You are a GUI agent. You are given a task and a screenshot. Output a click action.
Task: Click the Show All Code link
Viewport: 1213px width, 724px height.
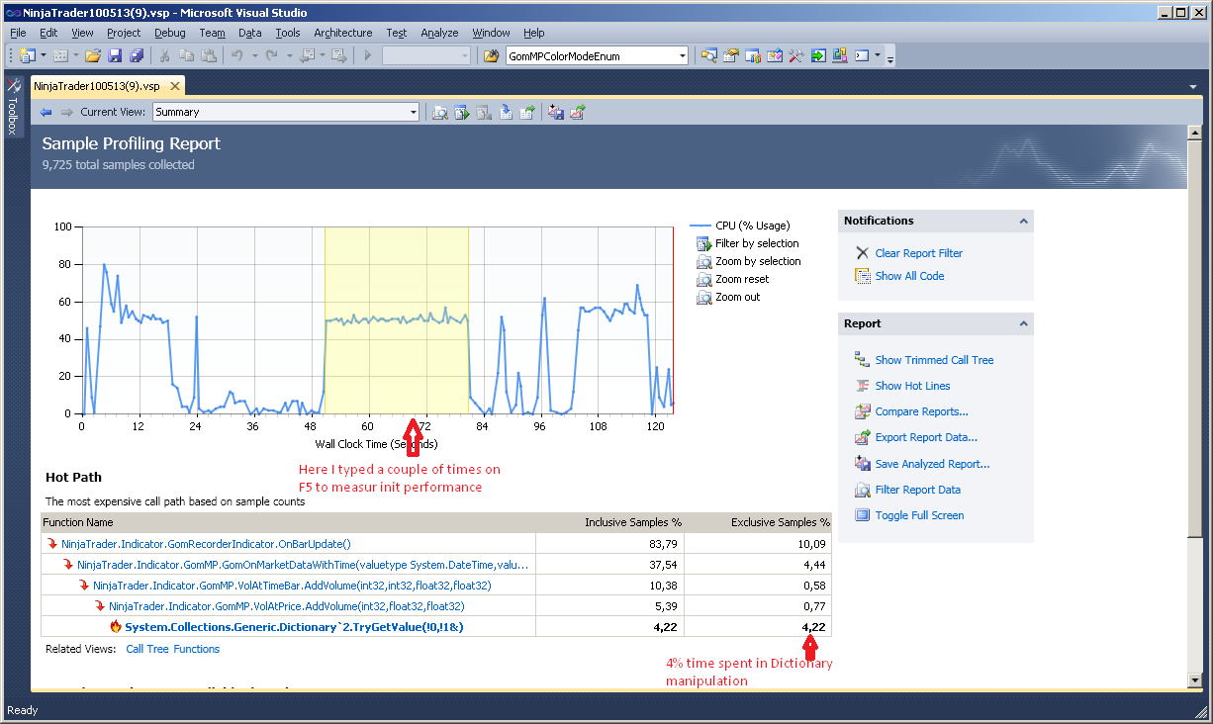[909, 276]
